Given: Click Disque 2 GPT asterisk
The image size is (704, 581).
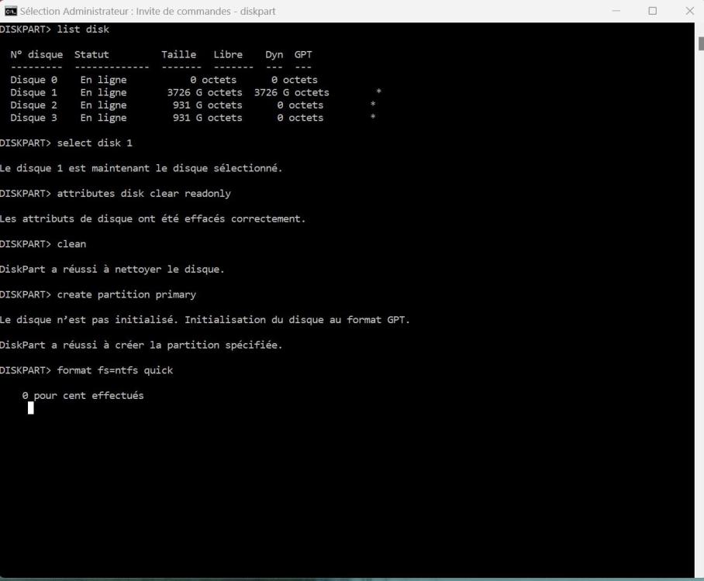Looking at the screenshot, I should point(373,104).
